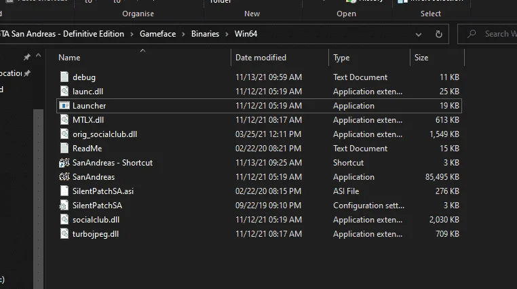517x289 pixels.
Task: Select the MTLX.dll file name
Action: [x=88, y=119]
